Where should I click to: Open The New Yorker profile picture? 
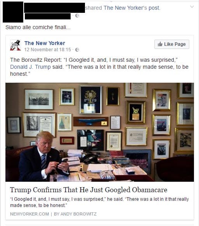16,45
